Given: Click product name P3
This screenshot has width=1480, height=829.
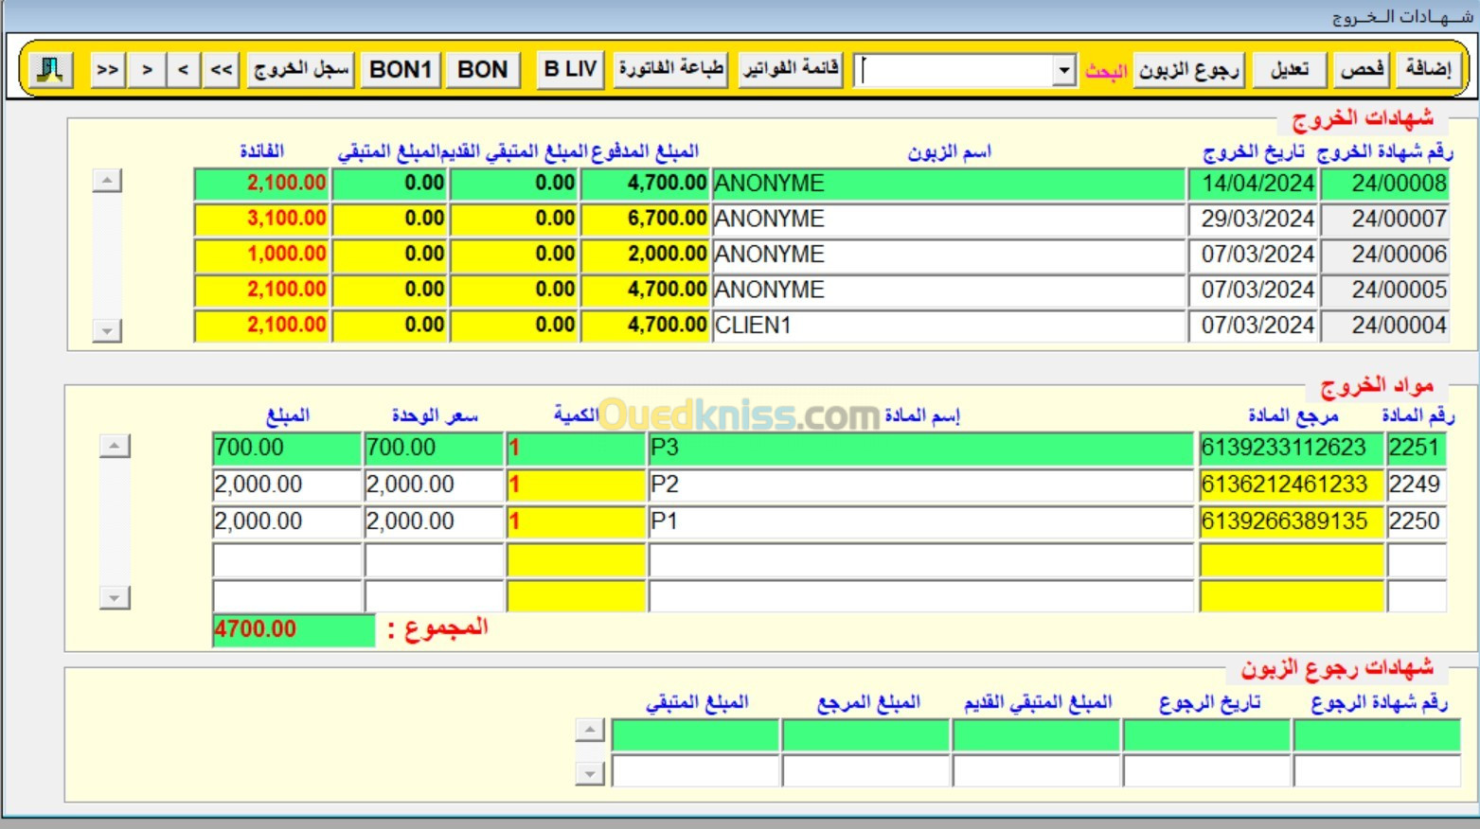Looking at the screenshot, I should [920, 448].
